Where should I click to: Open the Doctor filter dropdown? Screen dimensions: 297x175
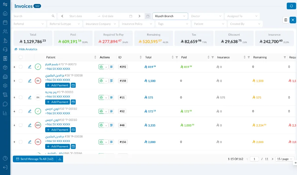206,16
